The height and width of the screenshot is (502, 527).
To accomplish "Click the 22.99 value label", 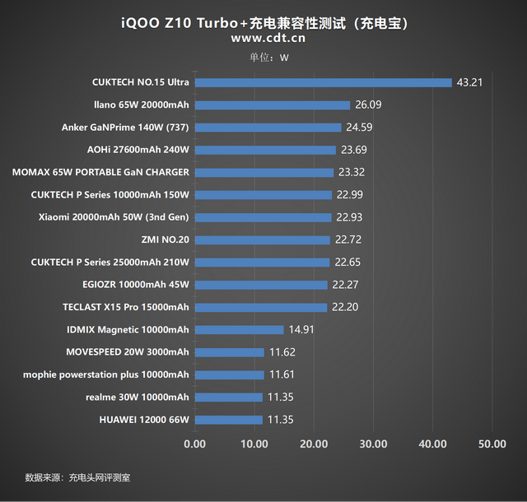I will coord(350,195).
